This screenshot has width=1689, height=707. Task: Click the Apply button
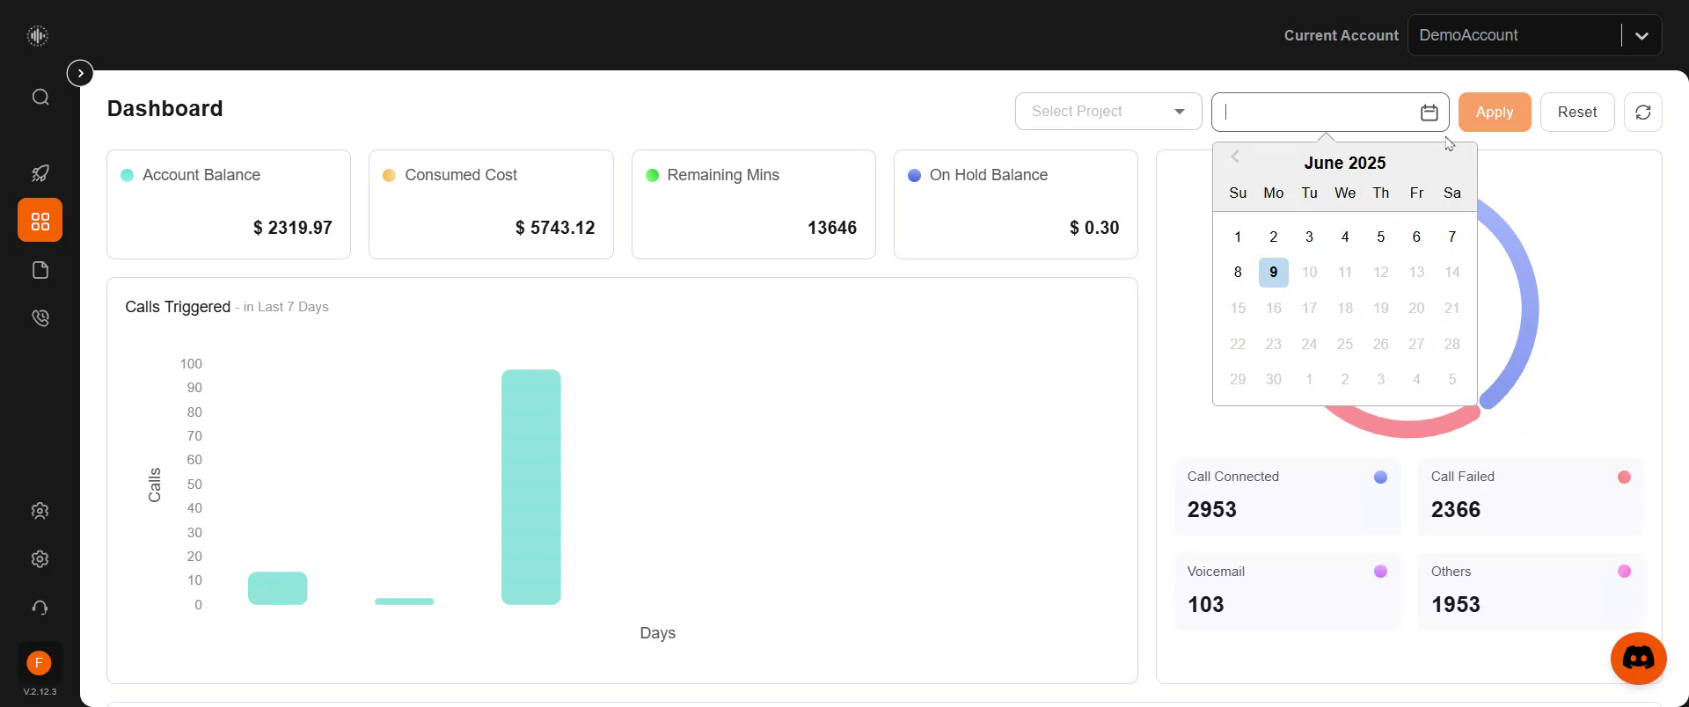pyautogui.click(x=1494, y=112)
